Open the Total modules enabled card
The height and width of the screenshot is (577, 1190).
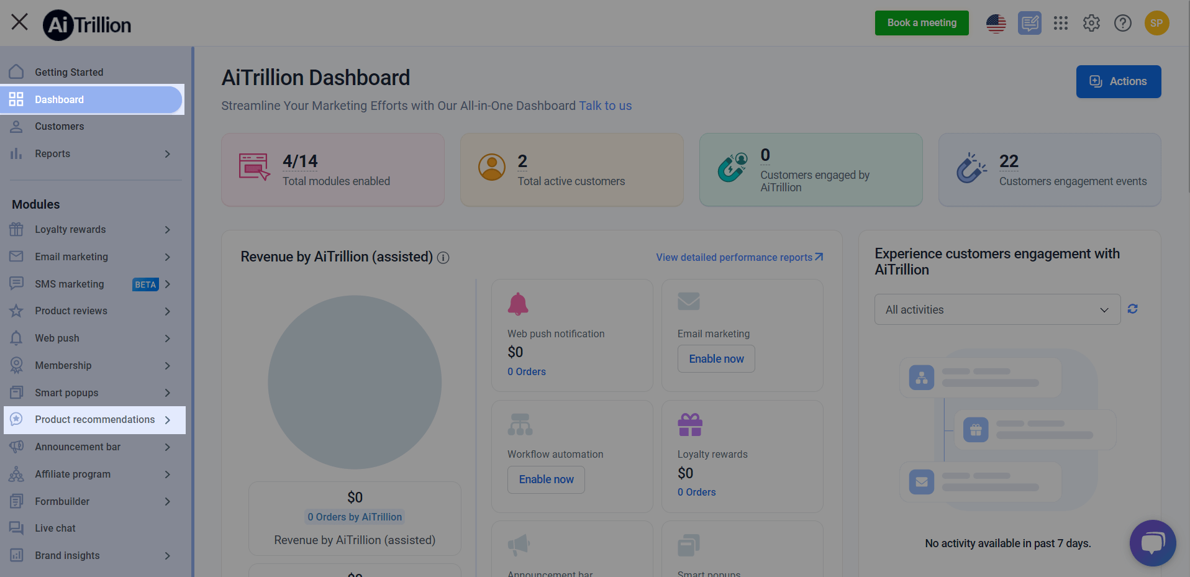[x=333, y=170]
